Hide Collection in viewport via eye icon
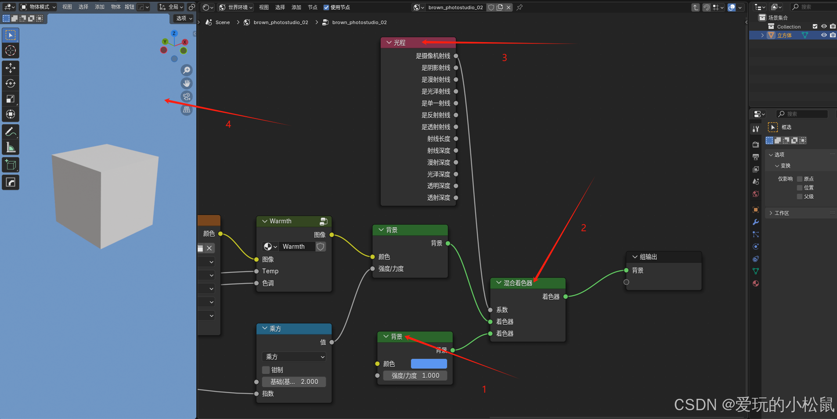The width and height of the screenshot is (837, 419). point(824,26)
